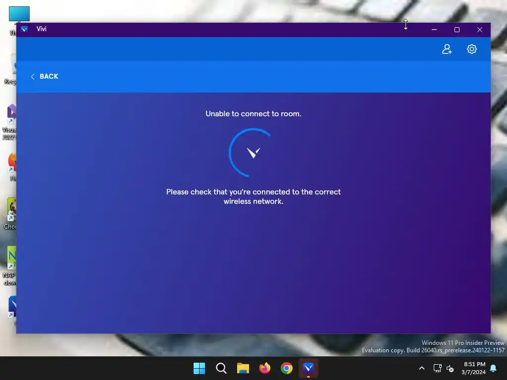
Task: Go back using the BACK button
Action: [x=45, y=77]
